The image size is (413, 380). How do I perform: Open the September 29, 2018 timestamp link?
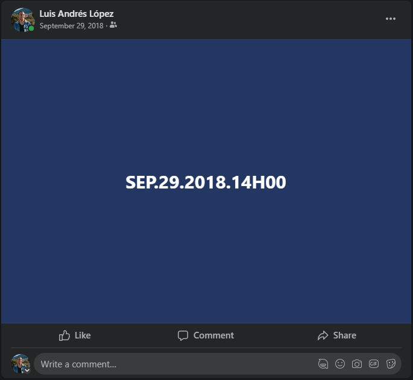coord(71,26)
